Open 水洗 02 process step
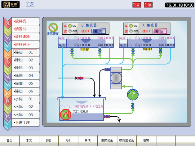 click(x=25, y=107)
